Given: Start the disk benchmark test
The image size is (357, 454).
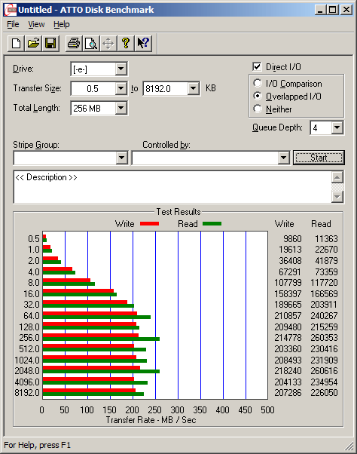Looking at the screenshot, I should pyautogui.click(x=319, y=158).
